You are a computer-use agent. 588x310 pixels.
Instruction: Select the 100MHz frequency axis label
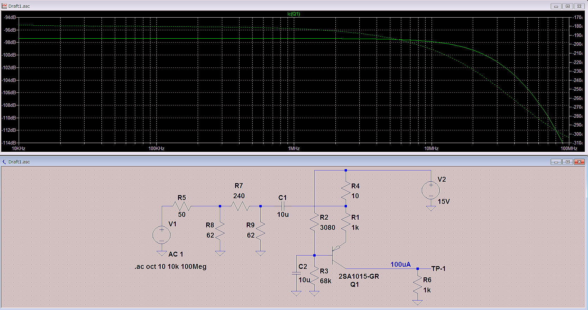coord(569,148)
